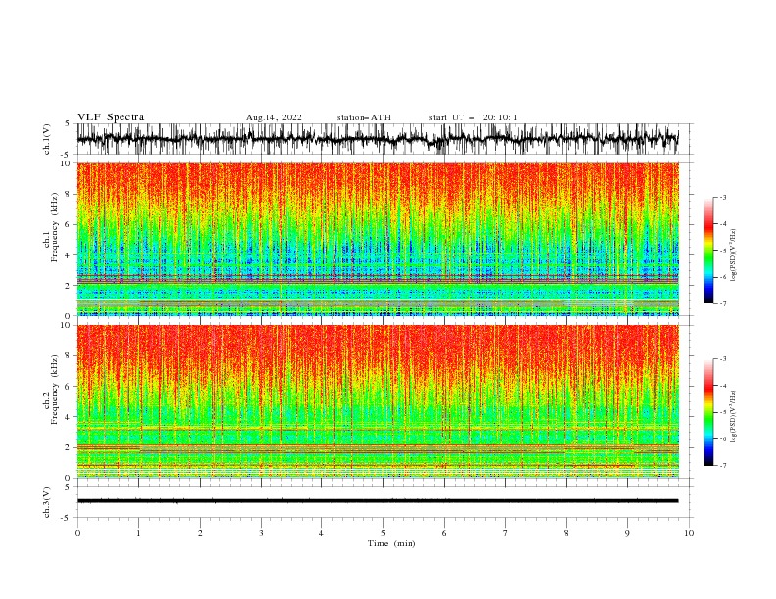This screenshot has height=599, width=776.
Task: Click the log(PSD) label of the ch.2 color bar
Action: [x=734, y=416]
